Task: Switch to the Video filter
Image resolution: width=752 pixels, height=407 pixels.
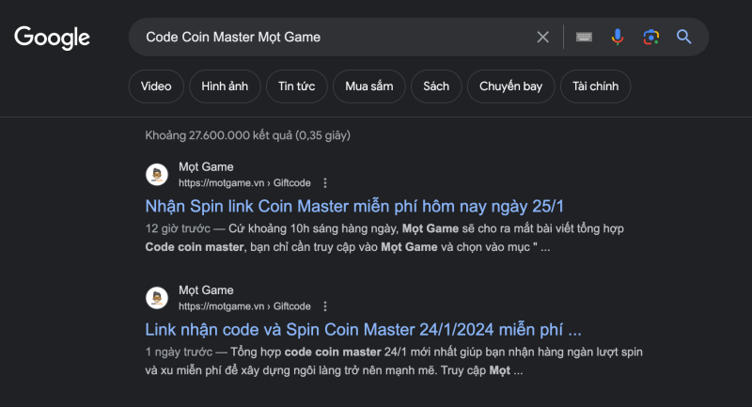Action: tap(156, 86)
